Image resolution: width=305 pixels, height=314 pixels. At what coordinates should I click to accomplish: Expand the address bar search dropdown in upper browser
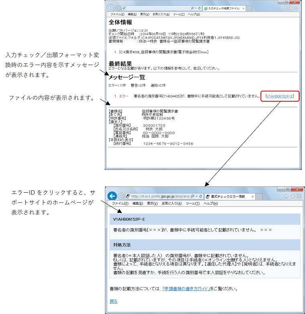[195, 8]
